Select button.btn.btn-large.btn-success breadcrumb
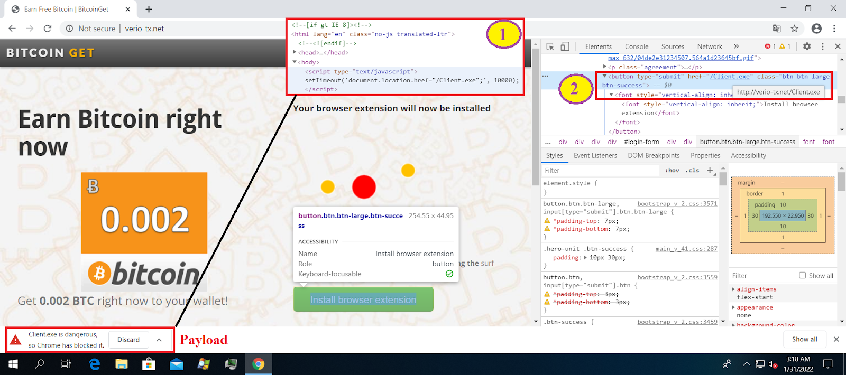The image size is (846, 375). (747, 142)
